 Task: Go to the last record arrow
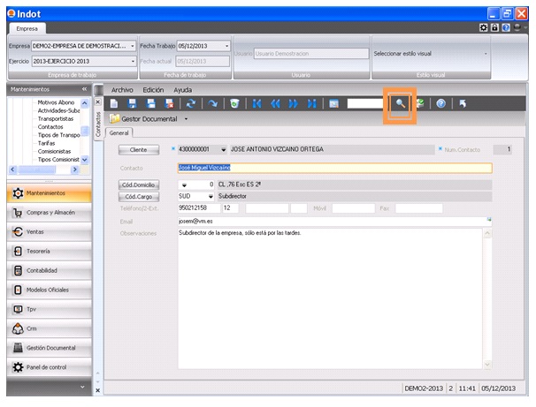pos(311,104)
